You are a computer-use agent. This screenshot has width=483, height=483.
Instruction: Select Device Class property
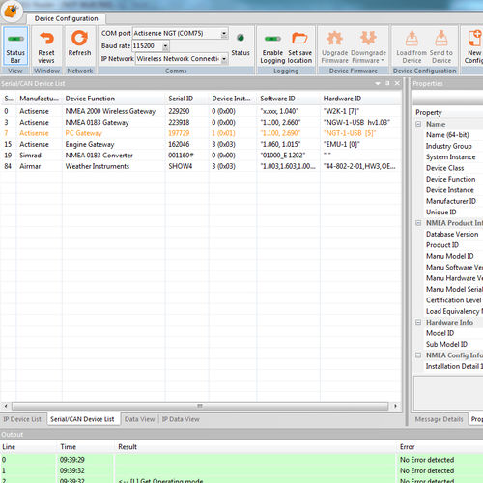(445, 168)
